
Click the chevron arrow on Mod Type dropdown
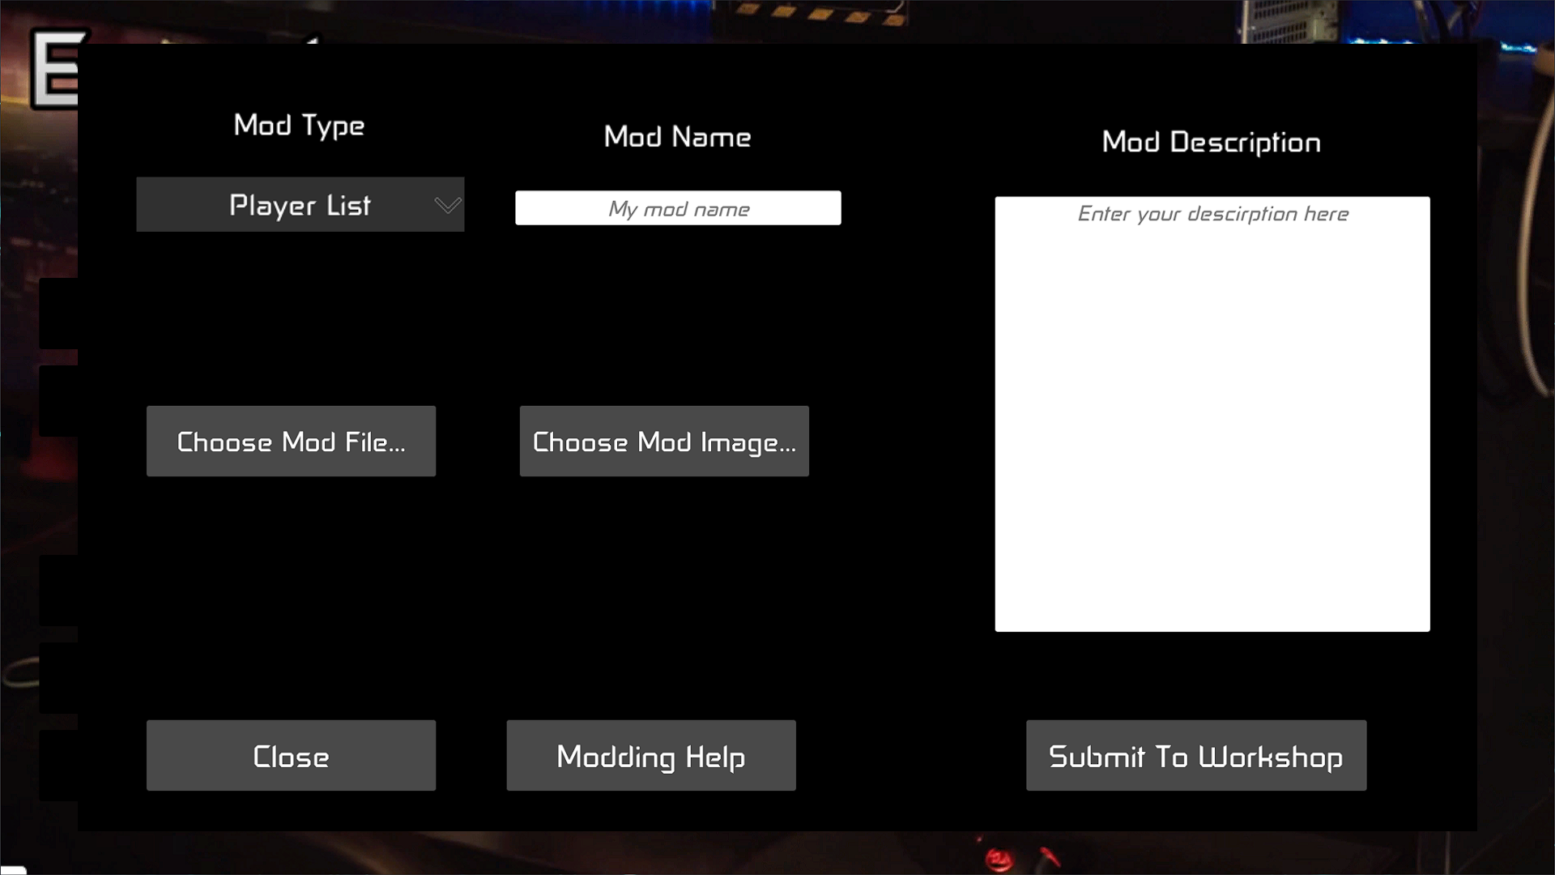tap(447, 205)
